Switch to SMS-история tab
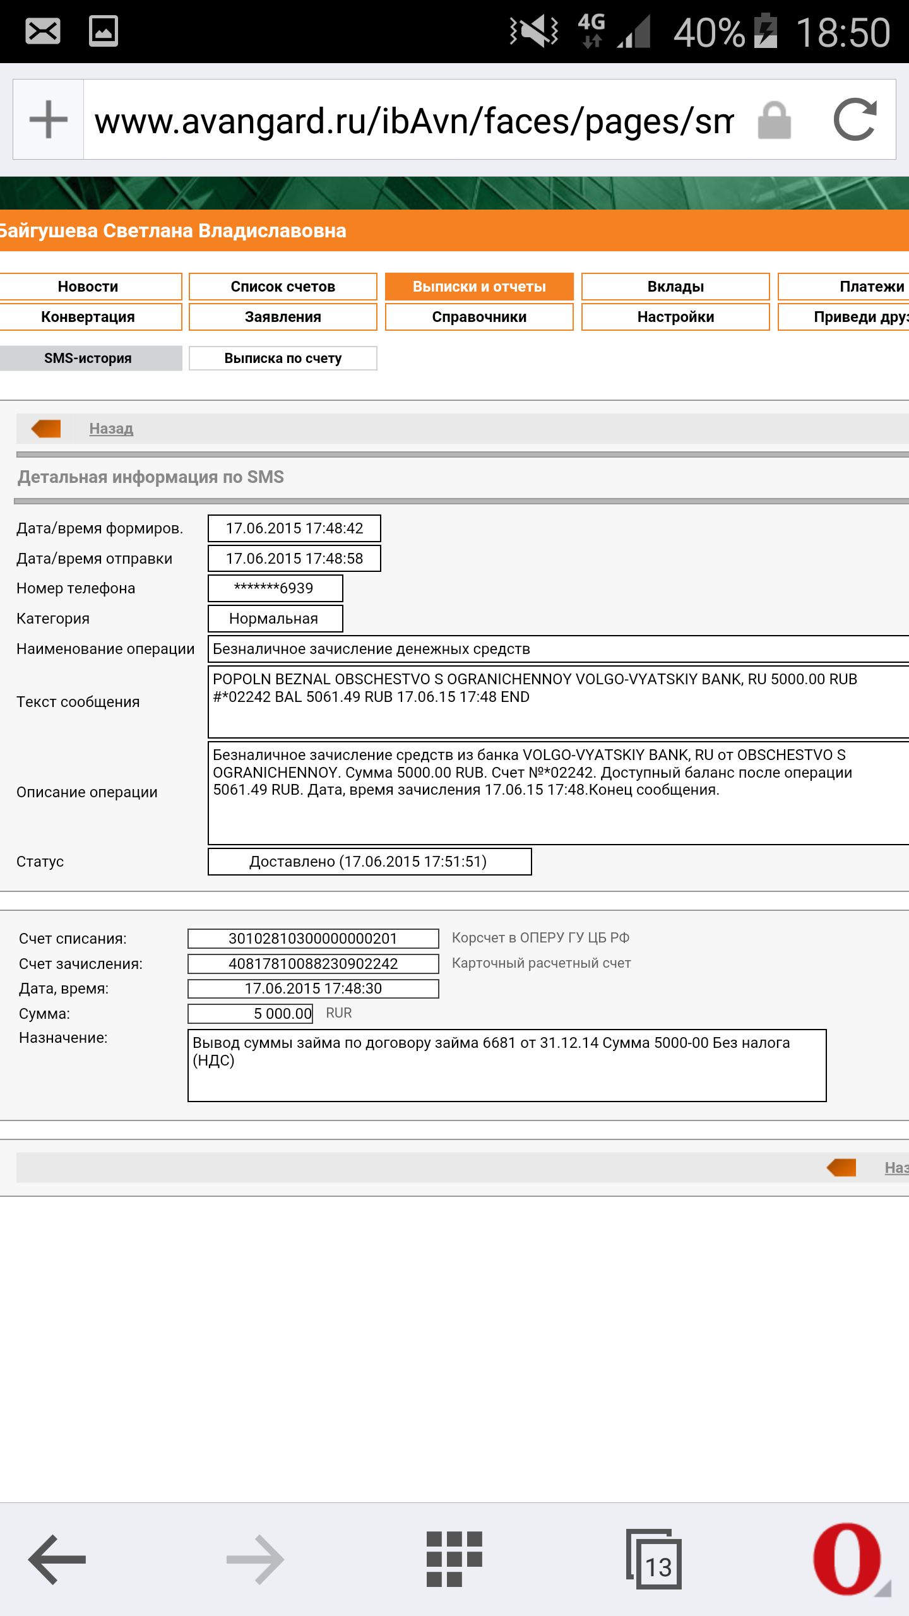Image resolution: width=909 pixels, height=1616 pixels. click(x=90, y=359)
